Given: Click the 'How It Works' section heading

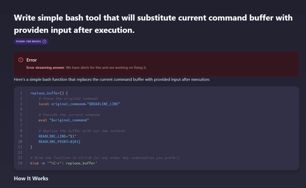Looking at the screenshot, I should pos(31,179).
